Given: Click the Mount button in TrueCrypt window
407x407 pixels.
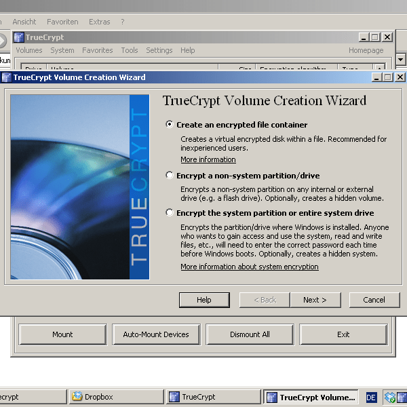Looking at the screenshot, I should coord(62,334).
